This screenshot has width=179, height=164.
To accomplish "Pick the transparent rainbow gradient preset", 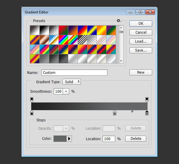I will click(73, 40).
